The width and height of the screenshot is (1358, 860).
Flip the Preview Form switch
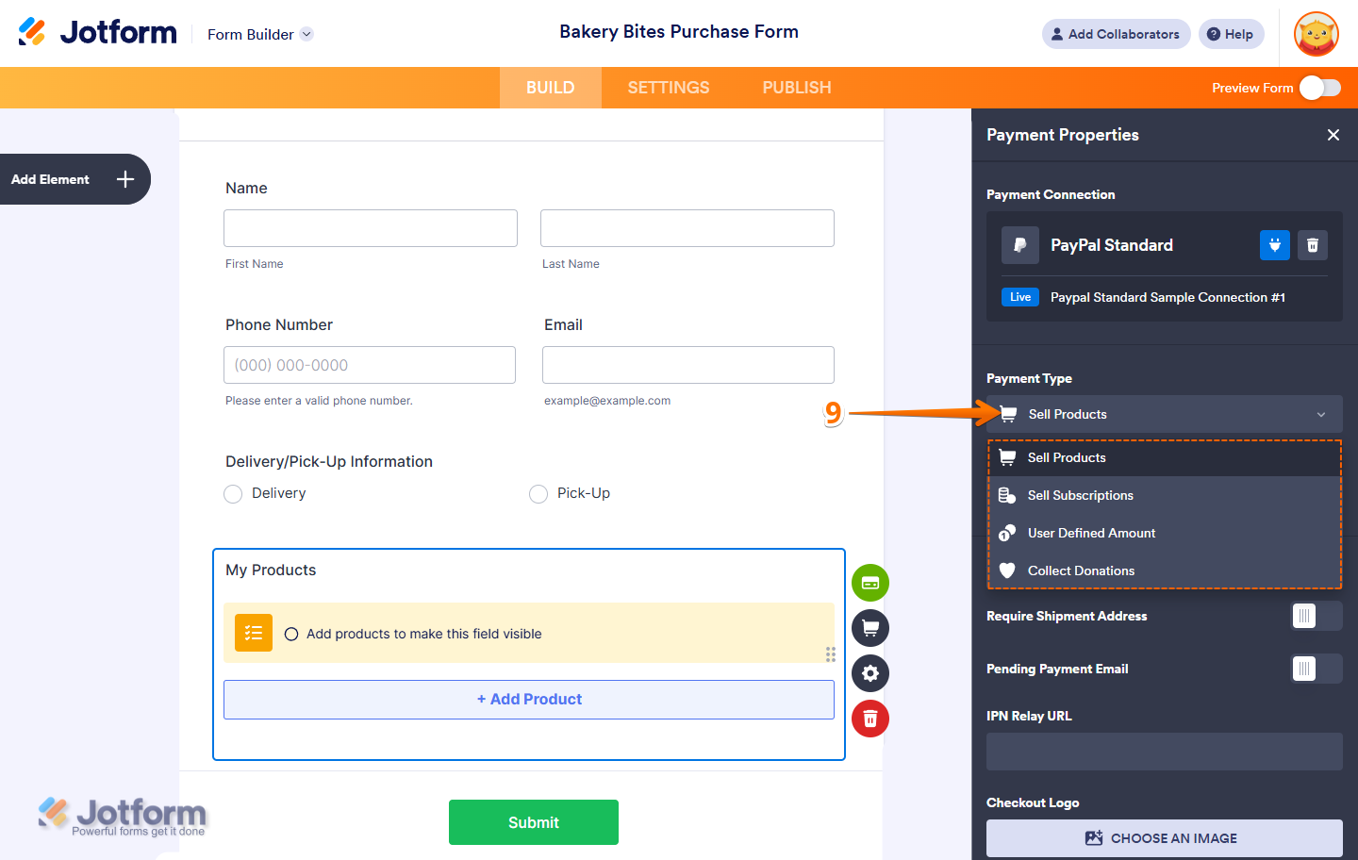pyautogui.click(x=1320, y=87)
